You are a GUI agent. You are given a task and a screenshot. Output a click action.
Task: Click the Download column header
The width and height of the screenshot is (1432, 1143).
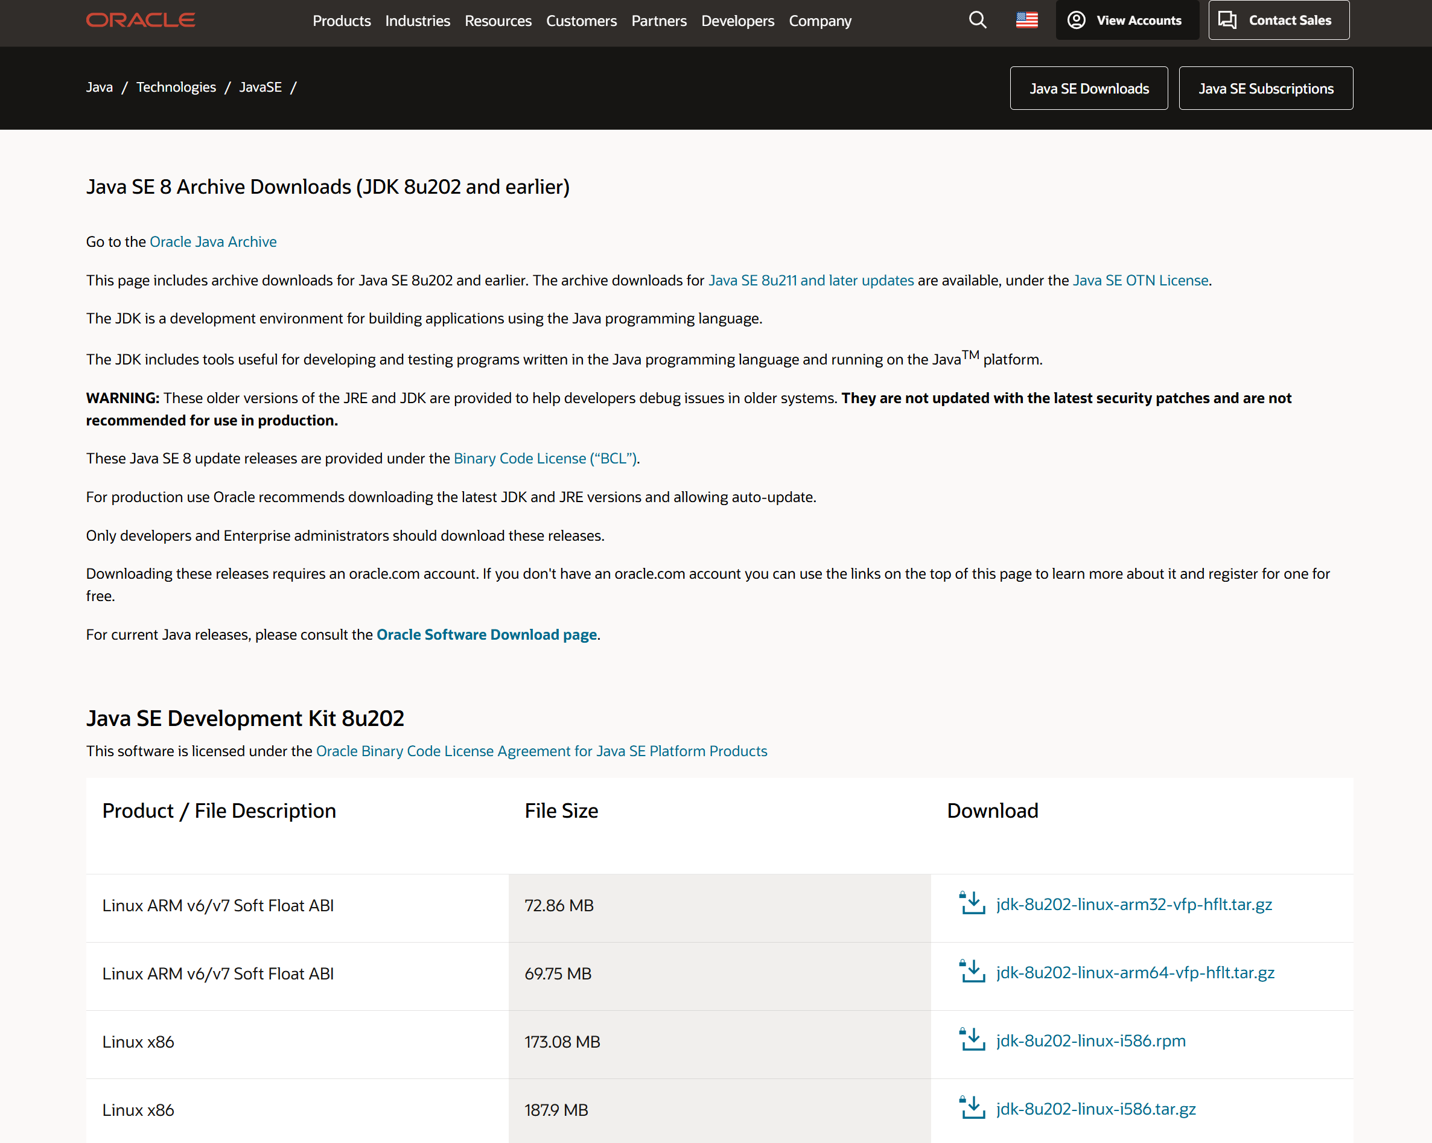click(x=992, y=810)
